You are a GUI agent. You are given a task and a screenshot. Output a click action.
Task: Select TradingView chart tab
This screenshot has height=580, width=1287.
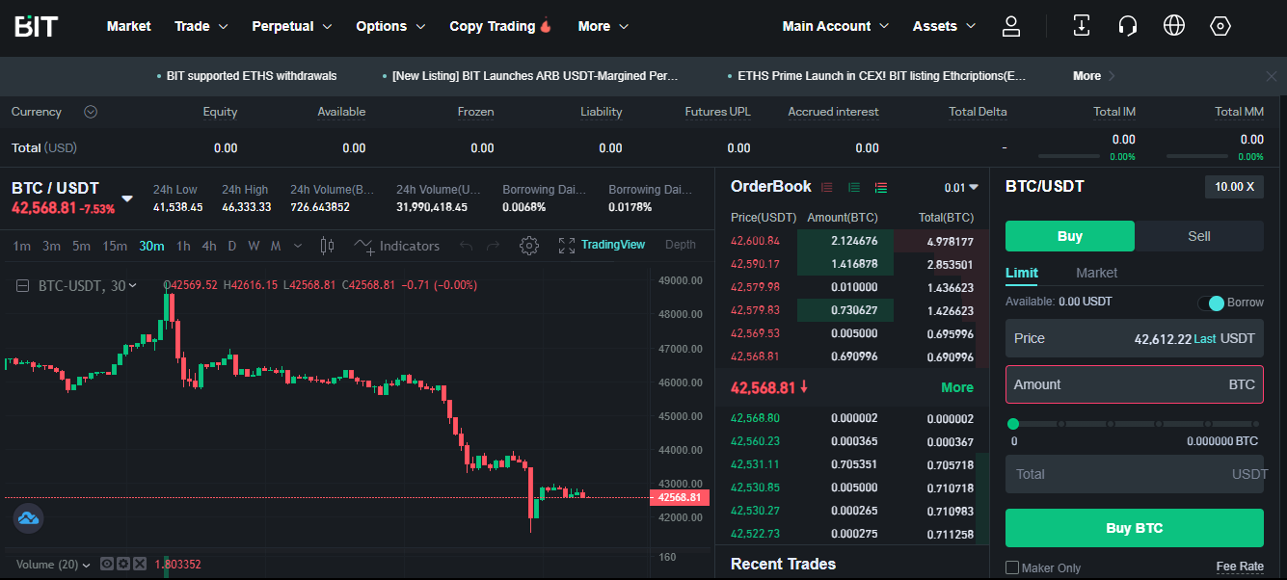[613, 245]
